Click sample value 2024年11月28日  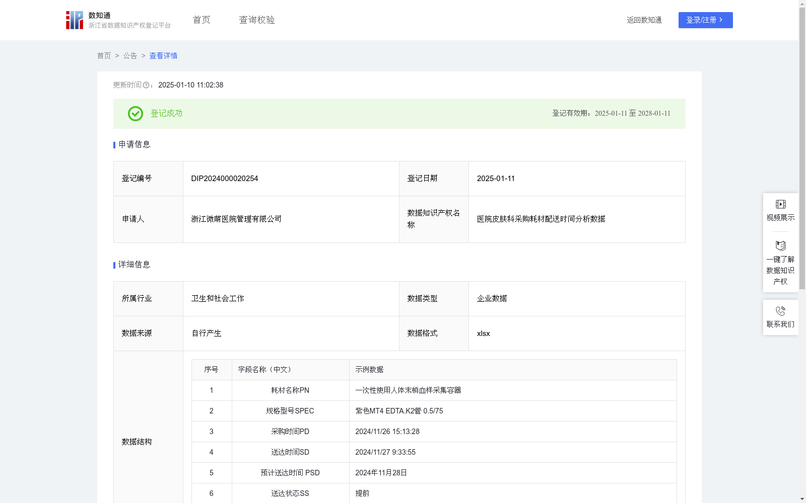click(x=381, y=473)
